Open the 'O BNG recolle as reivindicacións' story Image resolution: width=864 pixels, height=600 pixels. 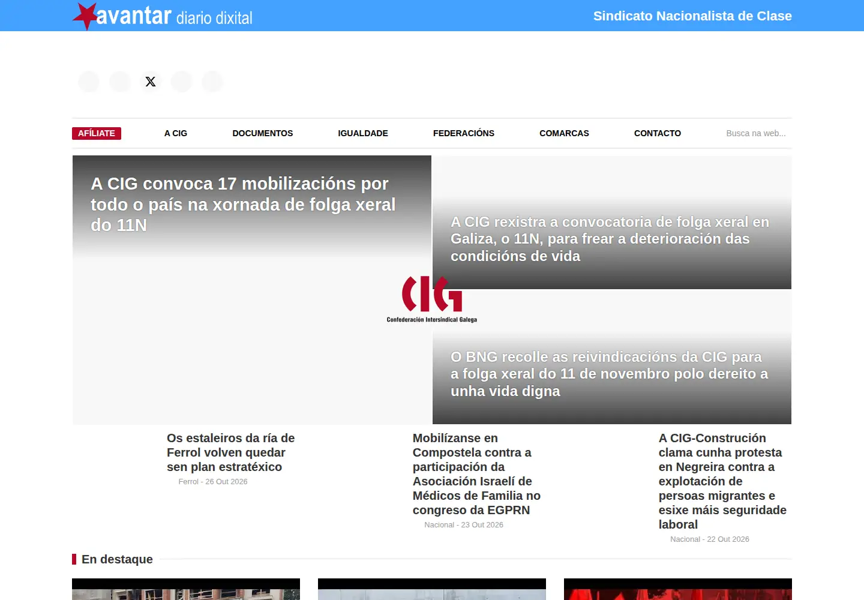pos(609,374)
